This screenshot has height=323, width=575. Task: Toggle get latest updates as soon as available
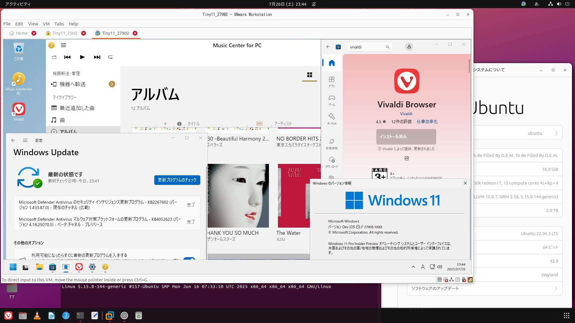pos(189,258)
